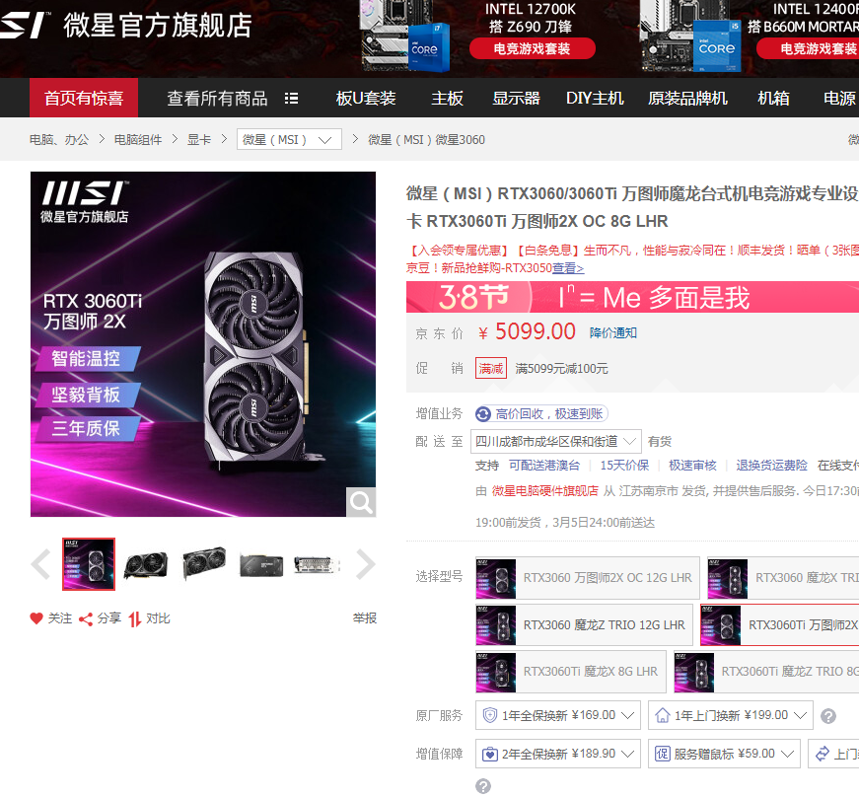Click the 电脑组件 breadcrumb link
Viewport: 859px width, 797px height.
(138, 140)
